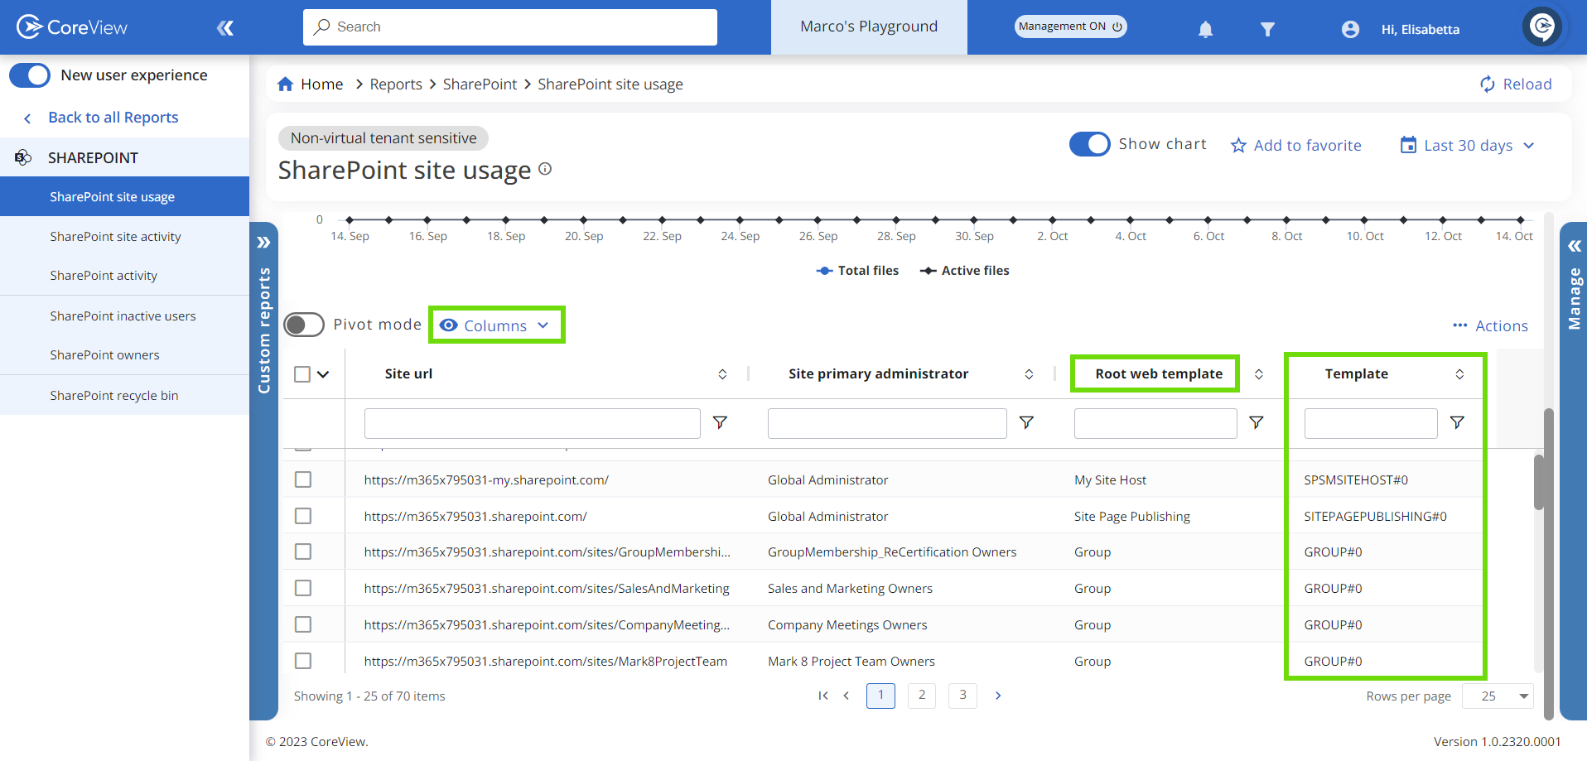Select Marco's Playground tab
The height and width of the screenshot is (761, 1587).
pyautogui.click(x=869, y=27)
